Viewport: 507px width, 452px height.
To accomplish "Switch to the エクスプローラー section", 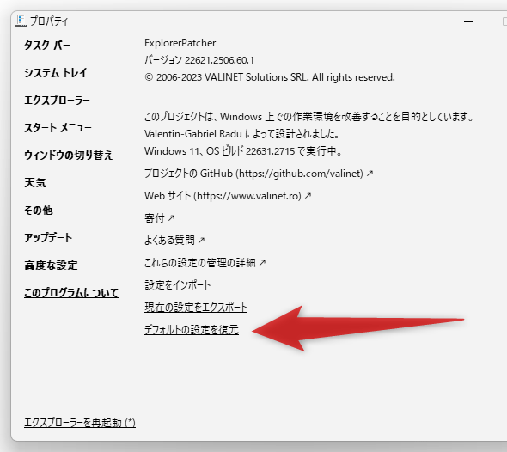I will point(57,100).
